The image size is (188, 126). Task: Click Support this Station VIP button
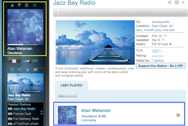[161, 66]
